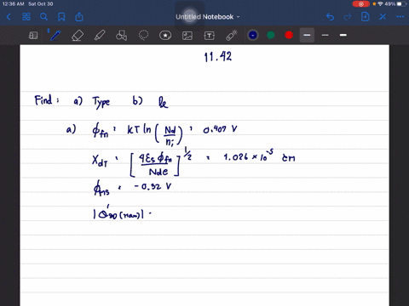
Task: Redo the last undone action
Action: click(x=348, y=17)
